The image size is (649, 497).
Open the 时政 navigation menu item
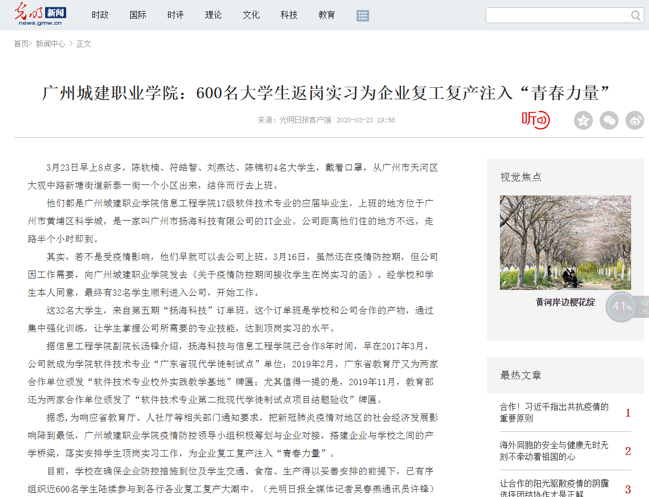[x=100, y=15]
